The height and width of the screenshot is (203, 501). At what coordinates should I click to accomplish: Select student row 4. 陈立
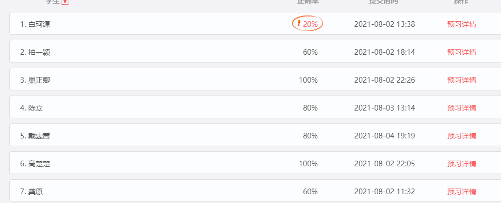click(255, 107)
